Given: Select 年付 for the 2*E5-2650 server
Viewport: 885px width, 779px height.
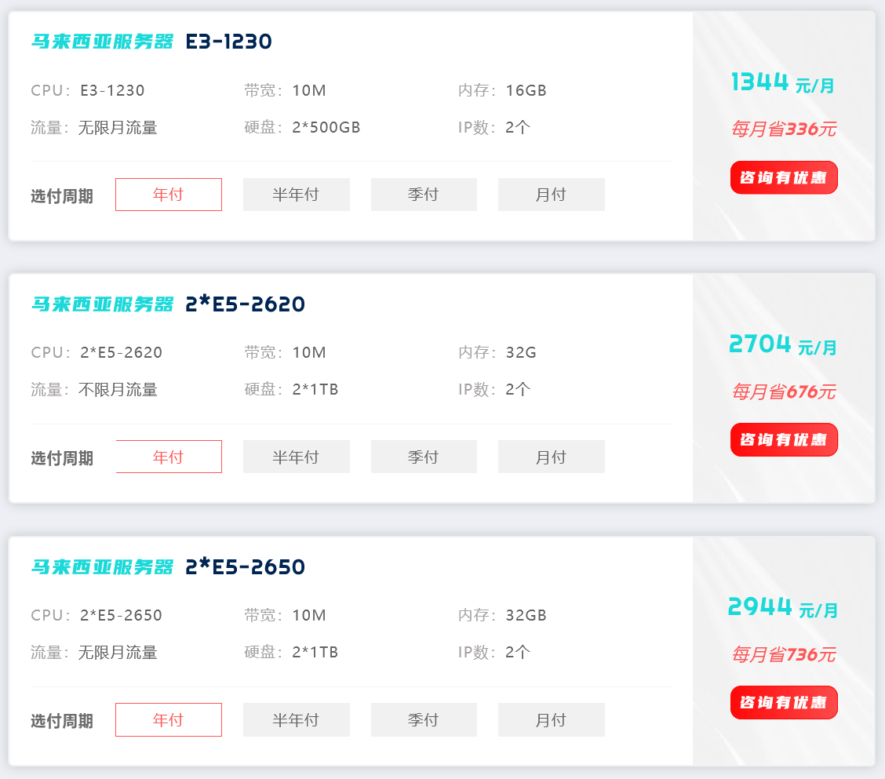Looking at the screenshot, I should coord(168,719).
